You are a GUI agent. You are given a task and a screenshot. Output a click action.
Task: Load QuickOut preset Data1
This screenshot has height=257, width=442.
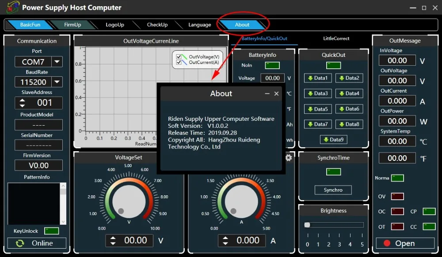[318, 78]
